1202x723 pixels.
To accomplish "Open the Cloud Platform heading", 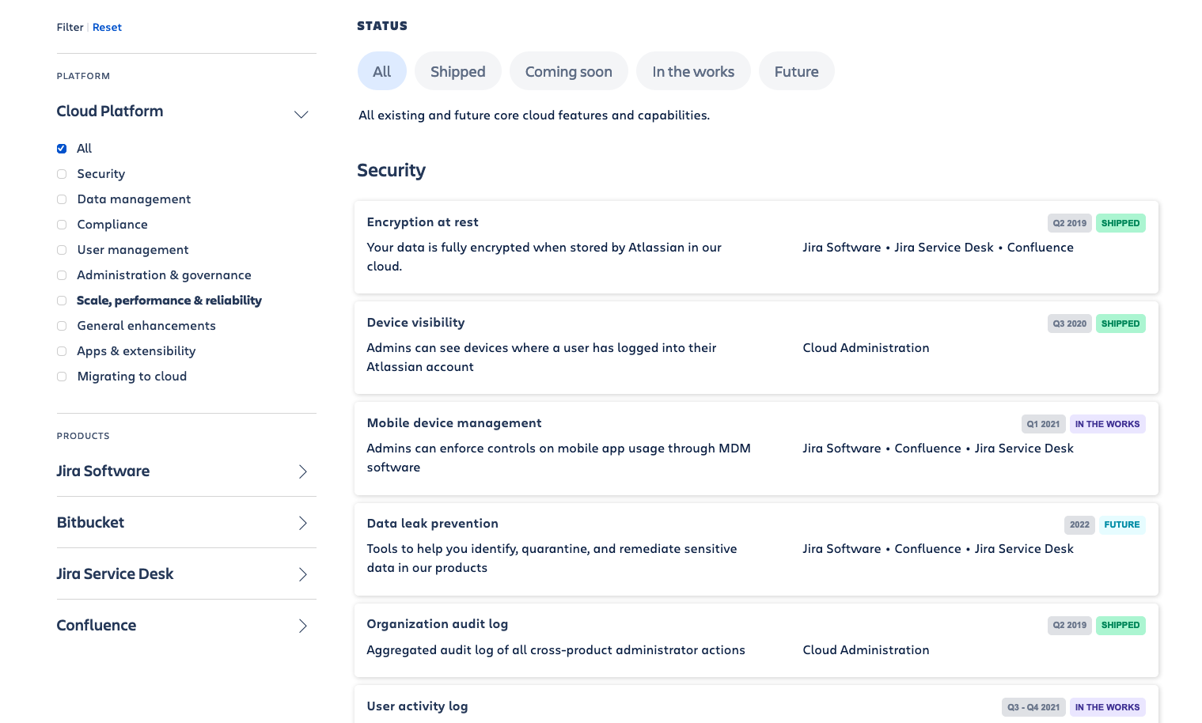I will point(110,111).
